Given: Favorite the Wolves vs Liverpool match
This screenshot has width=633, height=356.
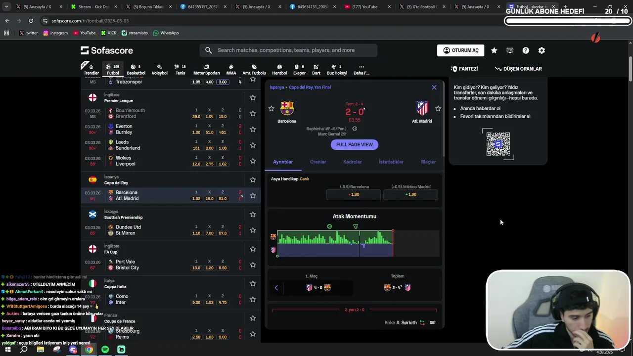Looking at the screenshot, I should click(253, 161).
